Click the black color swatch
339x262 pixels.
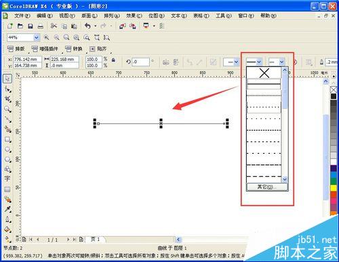(x=334, y=96)
